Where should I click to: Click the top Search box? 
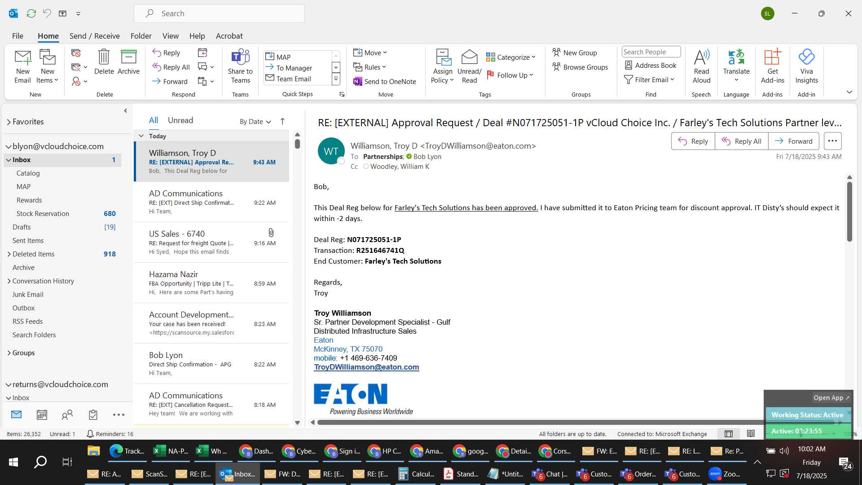[x=219, y=13]
